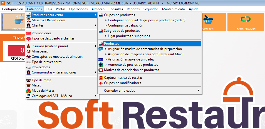
Task: Click the Tipo de mesa table icon
Action: coord(29,80)
